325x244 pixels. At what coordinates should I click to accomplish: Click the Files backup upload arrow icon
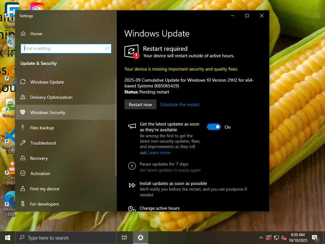[x=23, y=127]
